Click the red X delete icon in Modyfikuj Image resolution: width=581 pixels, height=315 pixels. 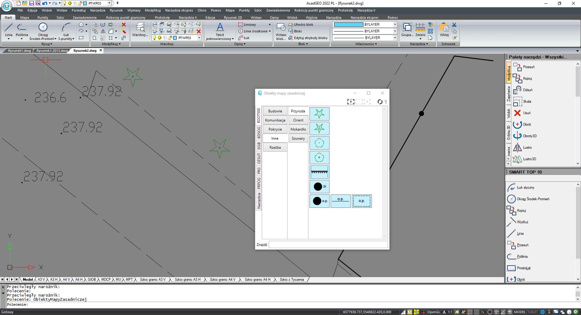point(124,25)
